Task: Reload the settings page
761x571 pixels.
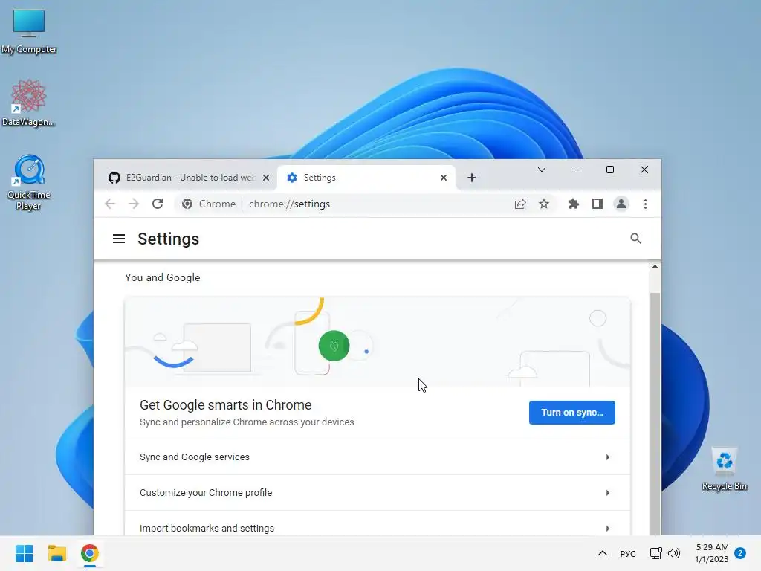Action: 158,204
